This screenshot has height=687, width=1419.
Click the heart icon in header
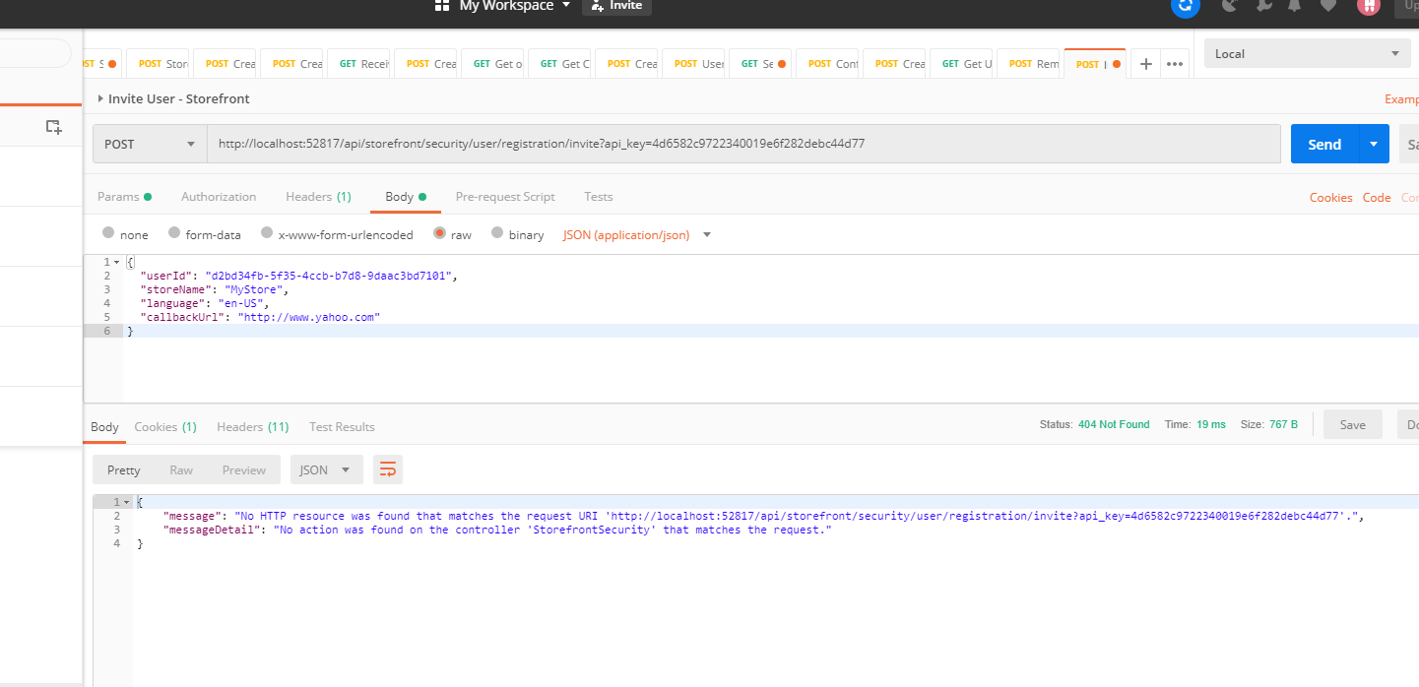[x=1328, y=5]
